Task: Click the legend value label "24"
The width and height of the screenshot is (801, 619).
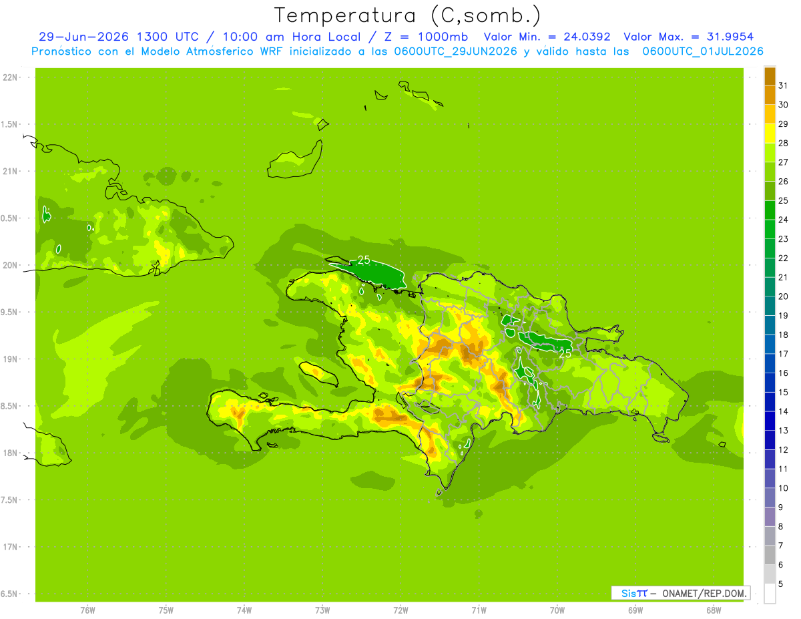Action: pyautogui.click(x=783, y=220)
